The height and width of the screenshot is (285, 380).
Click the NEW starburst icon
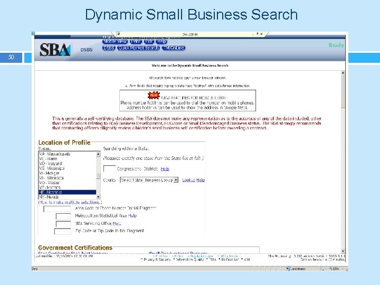tap(154, 95)
